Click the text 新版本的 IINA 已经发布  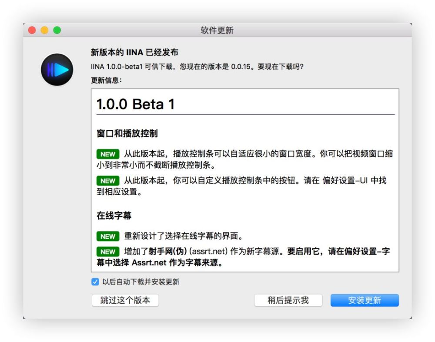coord(134,52)
